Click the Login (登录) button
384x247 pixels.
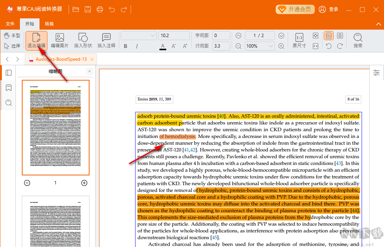pos(328,9)
